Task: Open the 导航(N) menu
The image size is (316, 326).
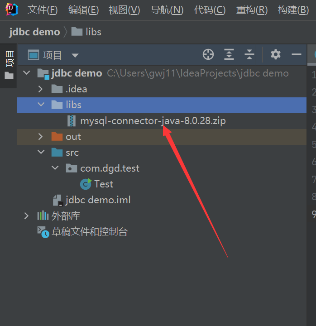Action: pos(167,10)
